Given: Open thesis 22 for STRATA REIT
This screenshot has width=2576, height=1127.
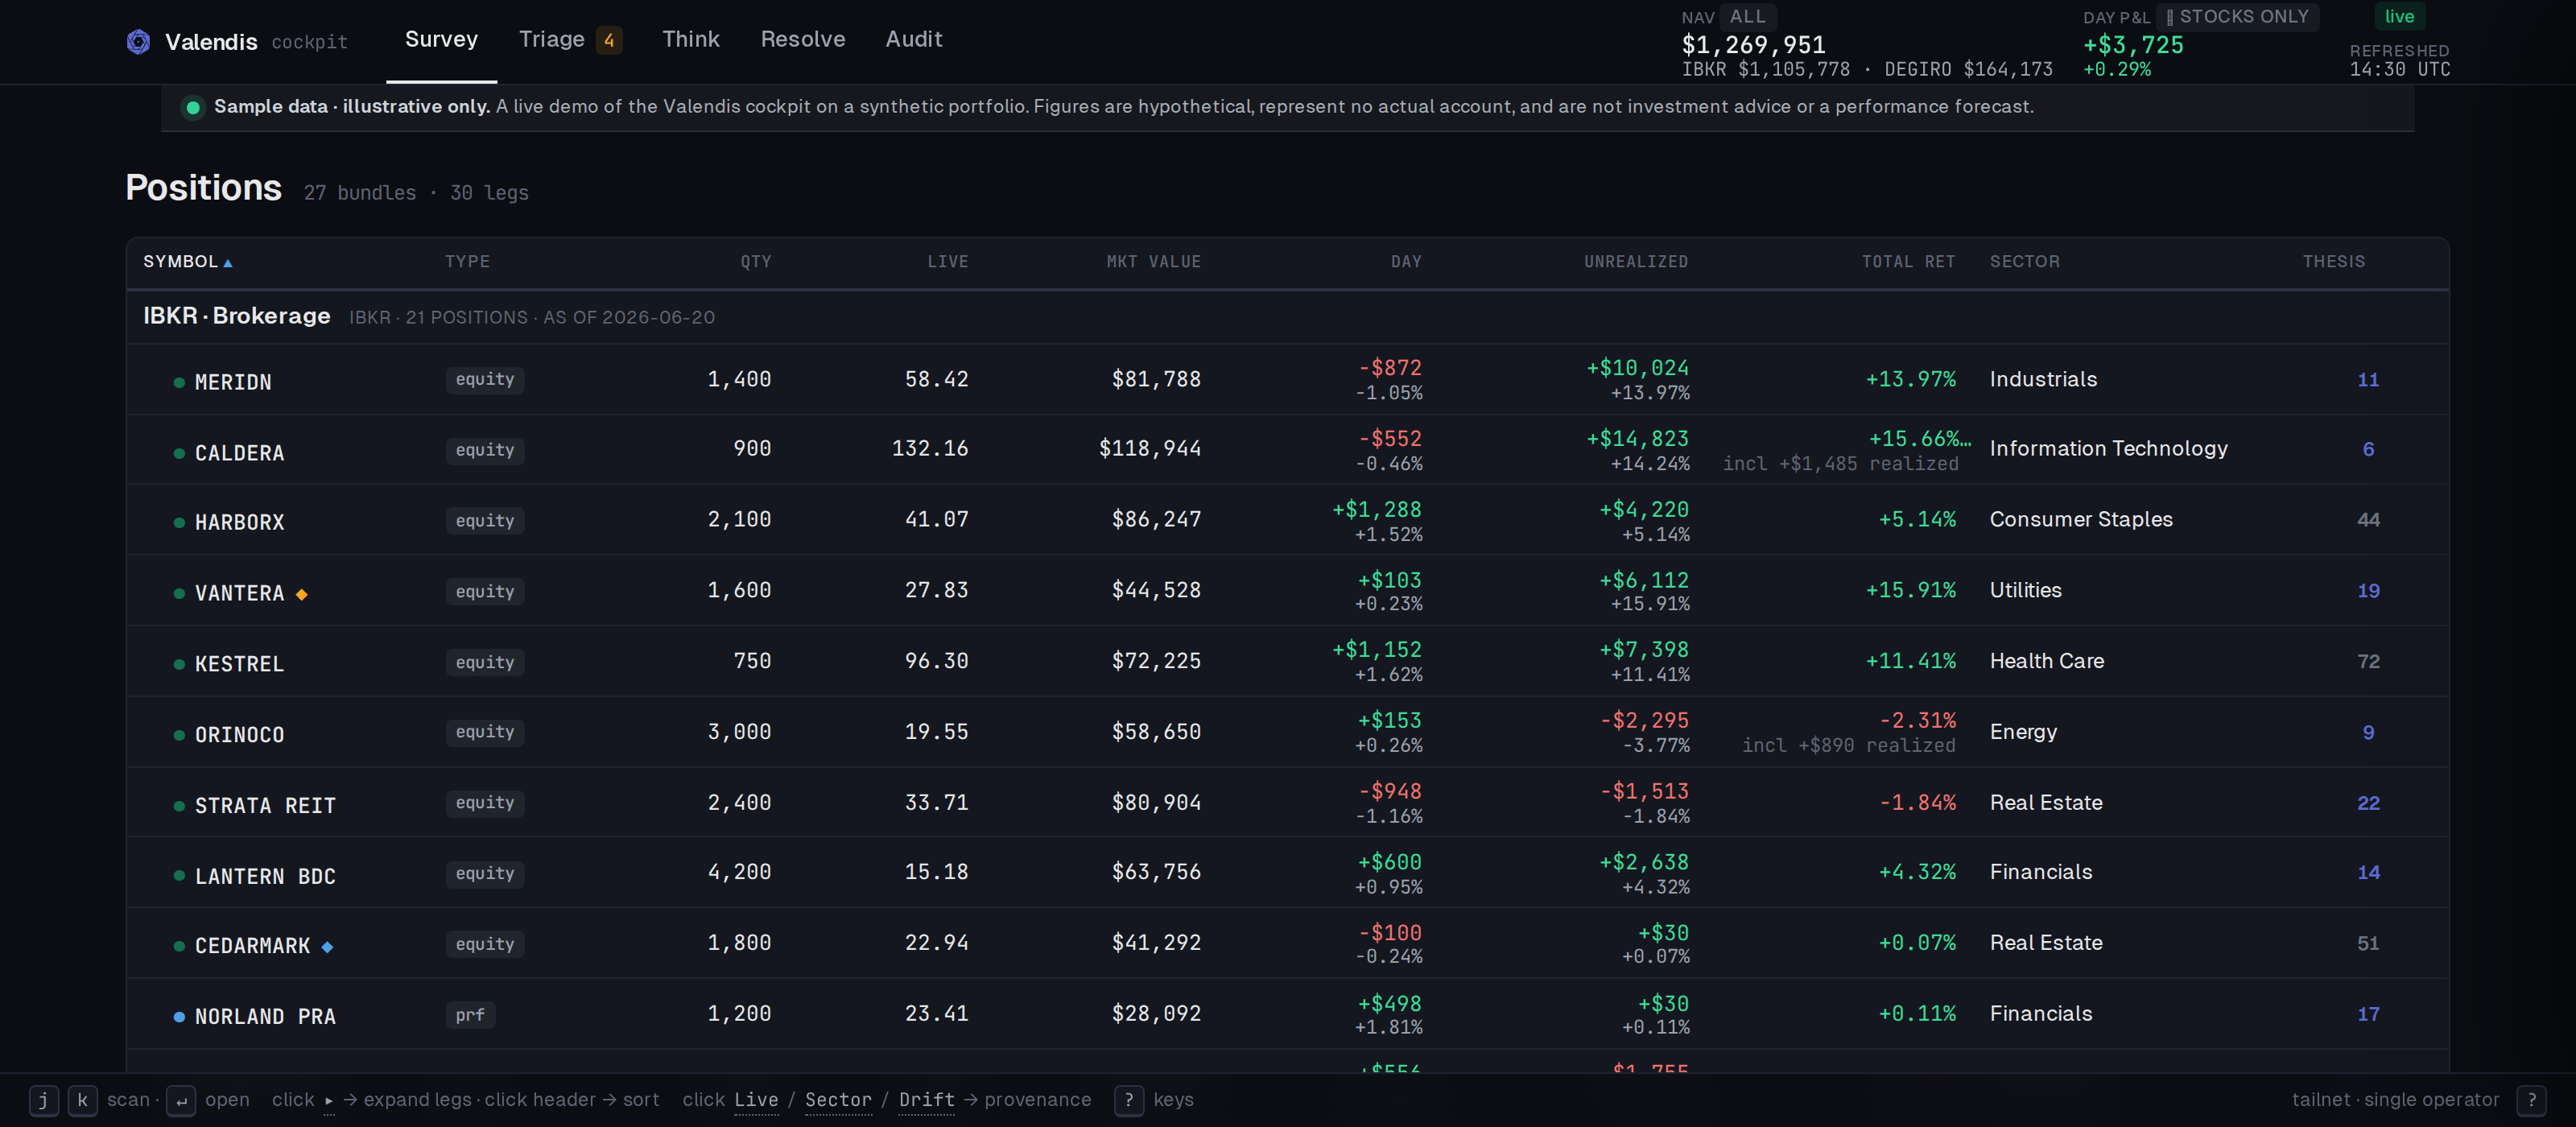Looking at the screenshot, I should coord(2367,803).
